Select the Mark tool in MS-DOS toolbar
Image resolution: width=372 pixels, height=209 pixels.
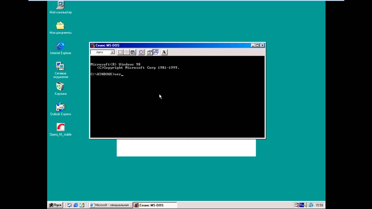[x=120, y=52]
